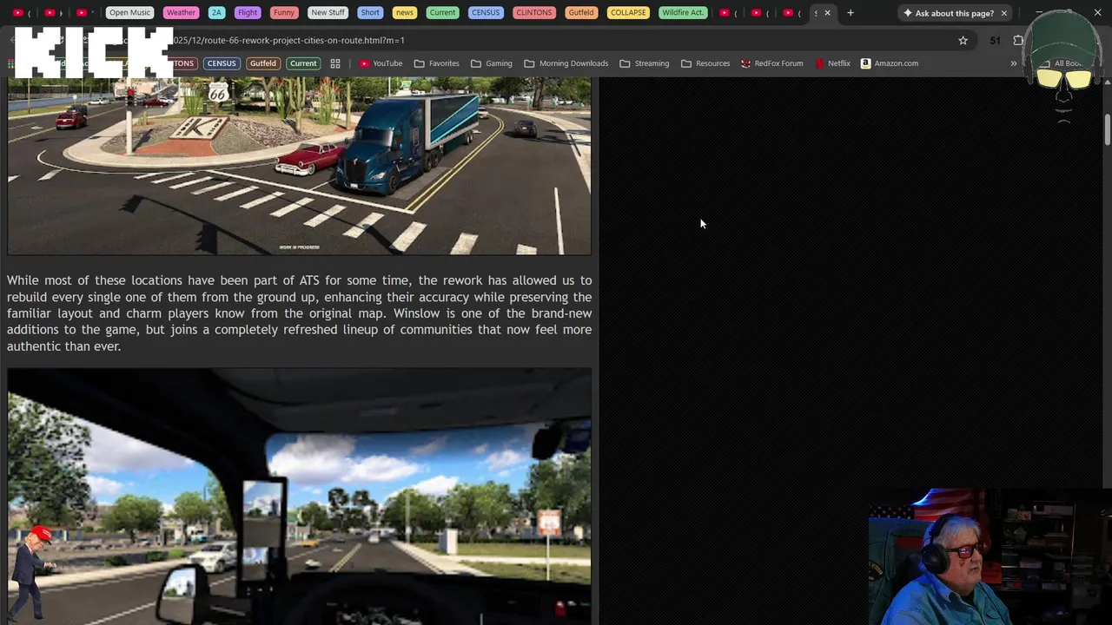Open the Resources bookmarks folder
Viewport: 1112px width, 625px height.
705,63
